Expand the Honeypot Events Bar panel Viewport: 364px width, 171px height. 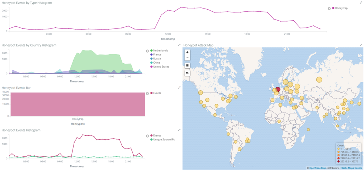tap(179, 87)
